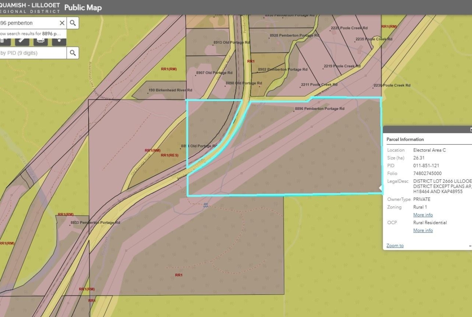Open the Print tool
This screenshot has height=317, width=472.
tap(40, 40)
